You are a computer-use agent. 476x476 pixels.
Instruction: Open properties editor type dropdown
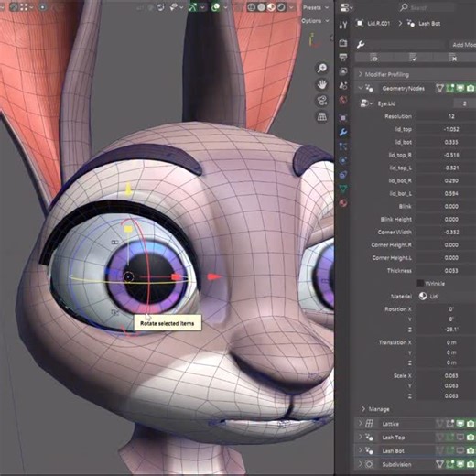coord(346,7)
